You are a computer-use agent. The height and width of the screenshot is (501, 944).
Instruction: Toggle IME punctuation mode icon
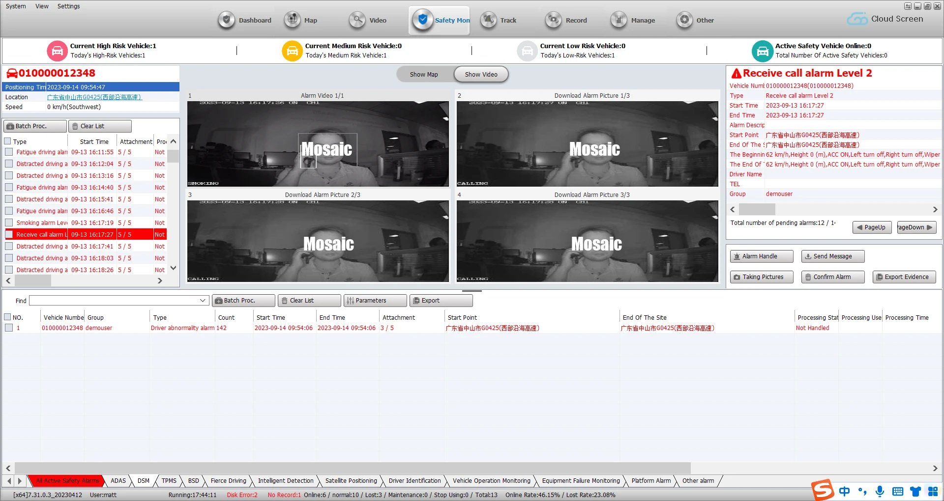[x=862, y=491]
